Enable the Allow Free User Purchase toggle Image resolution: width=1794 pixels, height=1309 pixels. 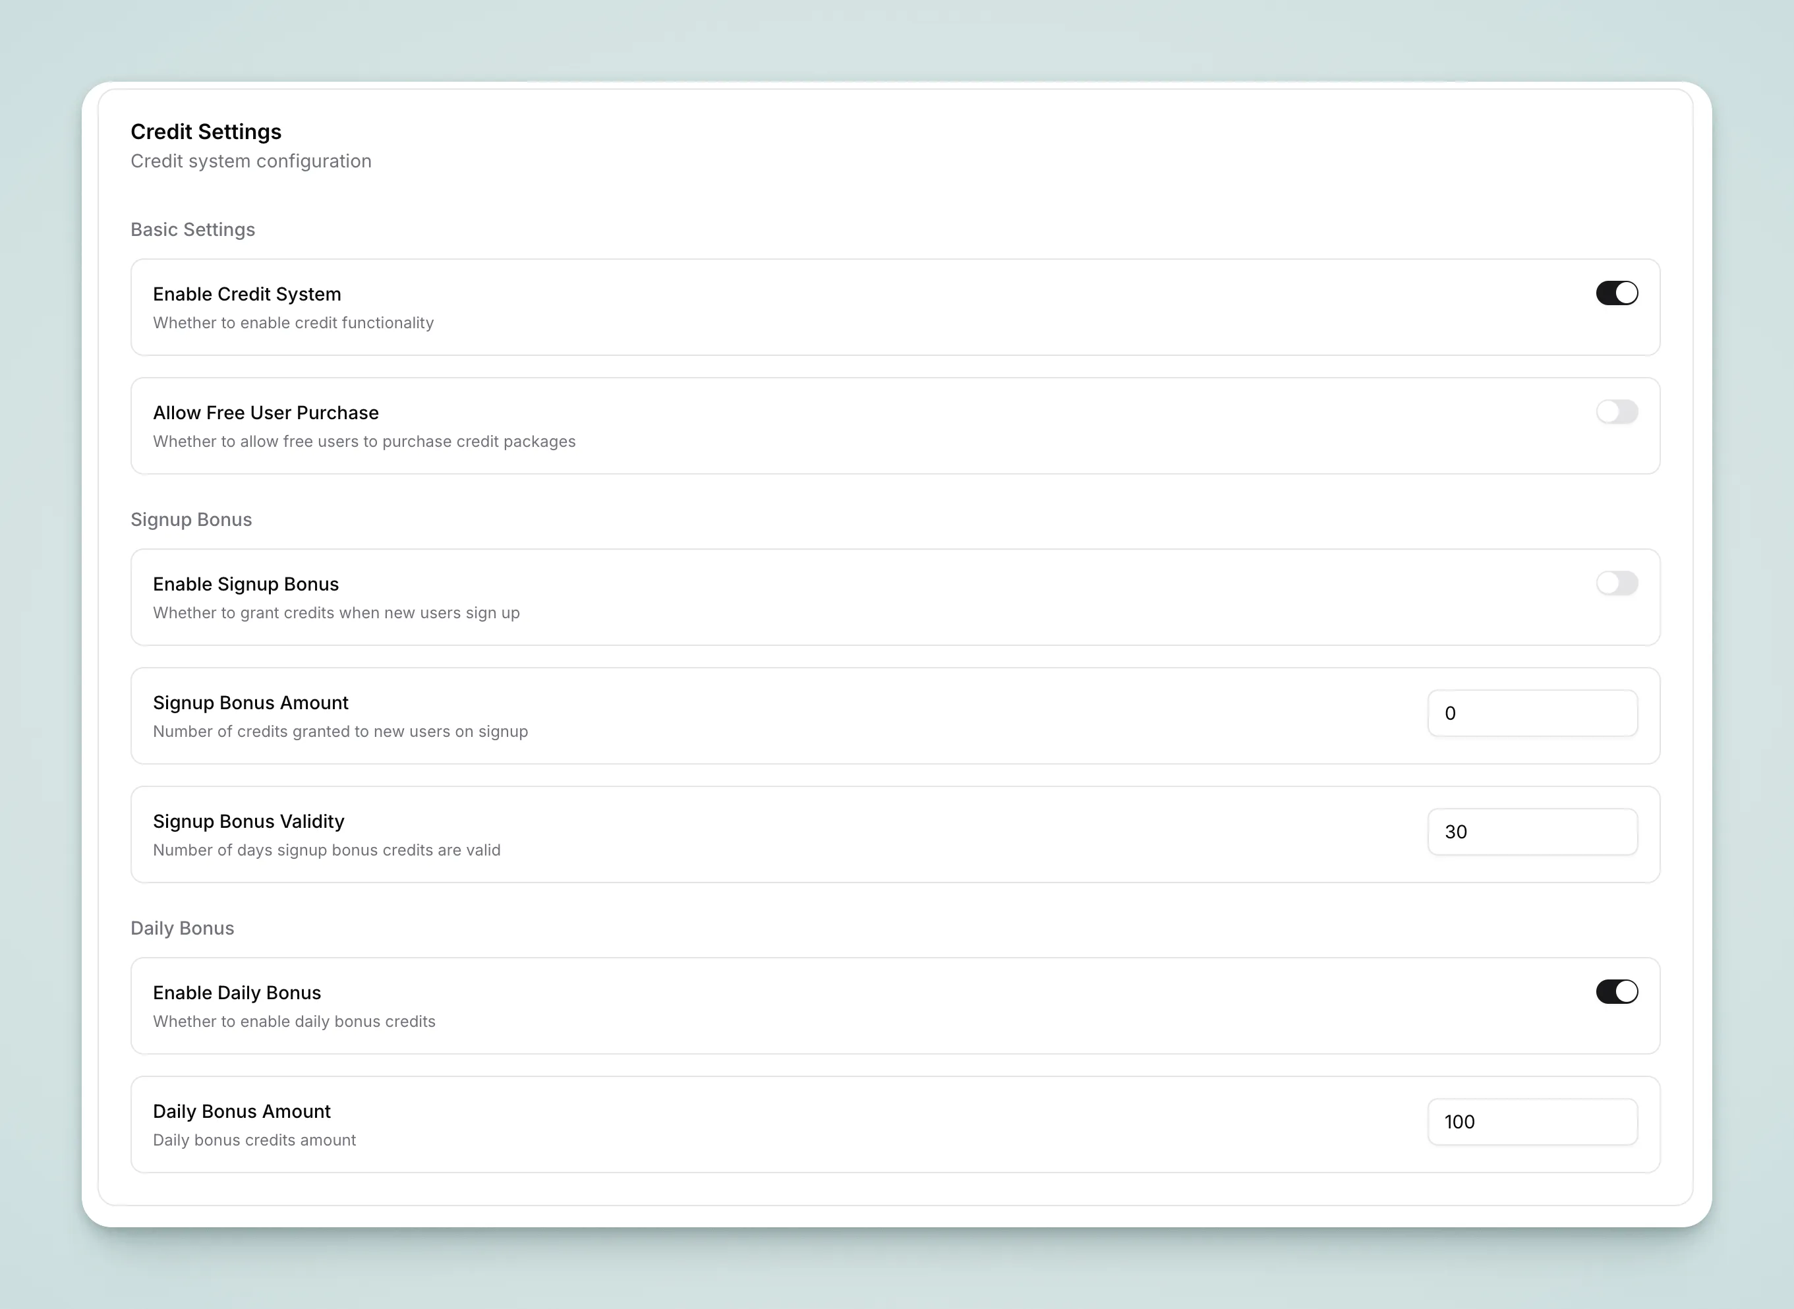(1617, 411)
